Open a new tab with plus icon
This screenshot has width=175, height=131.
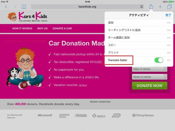coord(160,7)
